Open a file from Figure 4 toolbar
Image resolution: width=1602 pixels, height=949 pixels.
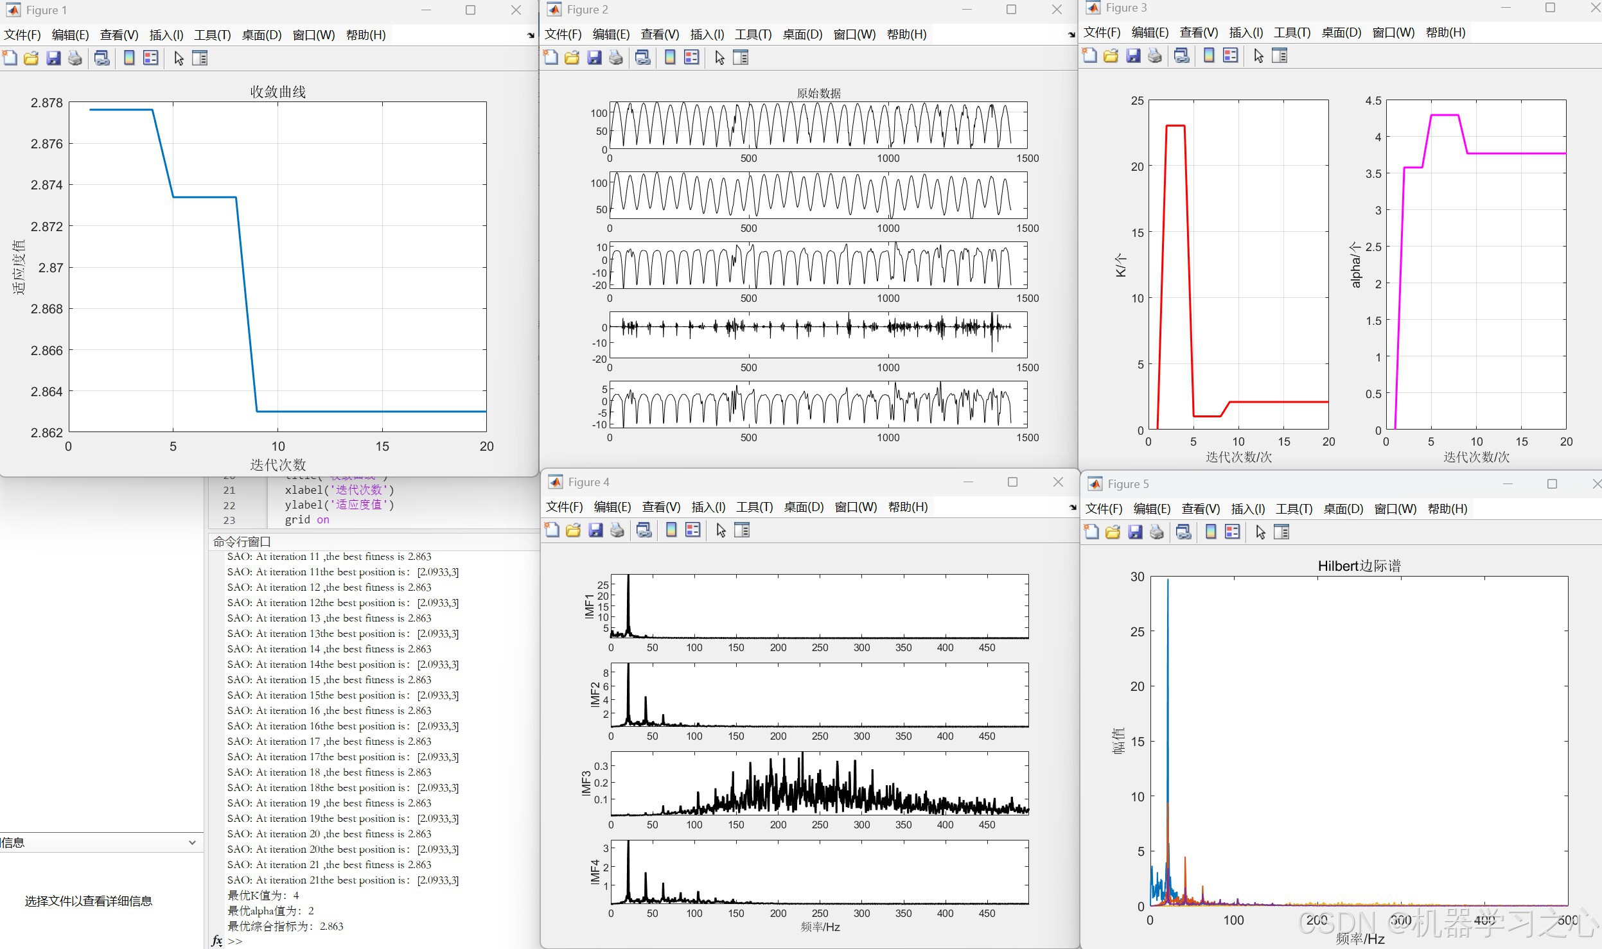[x=573, y=530]
